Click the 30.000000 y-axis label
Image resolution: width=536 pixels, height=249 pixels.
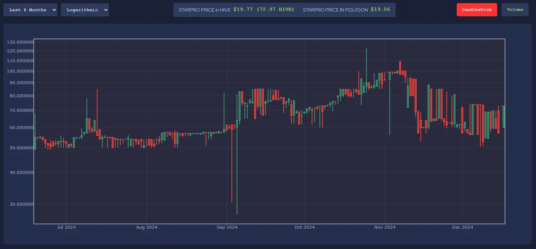[x=21, y=205]
